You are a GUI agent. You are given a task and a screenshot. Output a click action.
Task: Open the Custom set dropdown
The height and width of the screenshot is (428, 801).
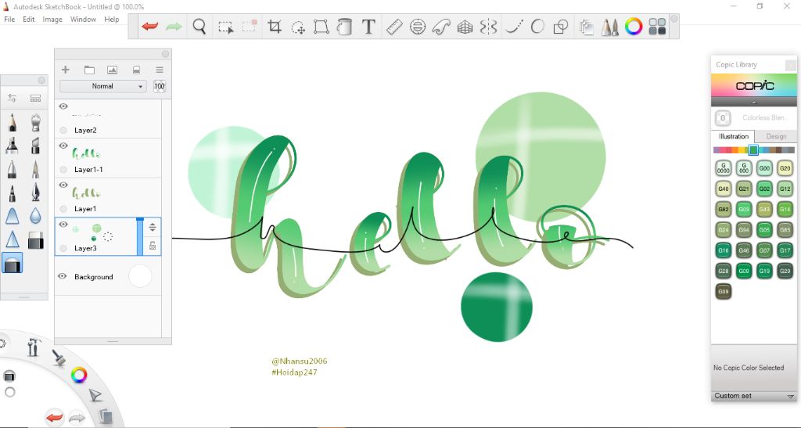click(753, 396)
